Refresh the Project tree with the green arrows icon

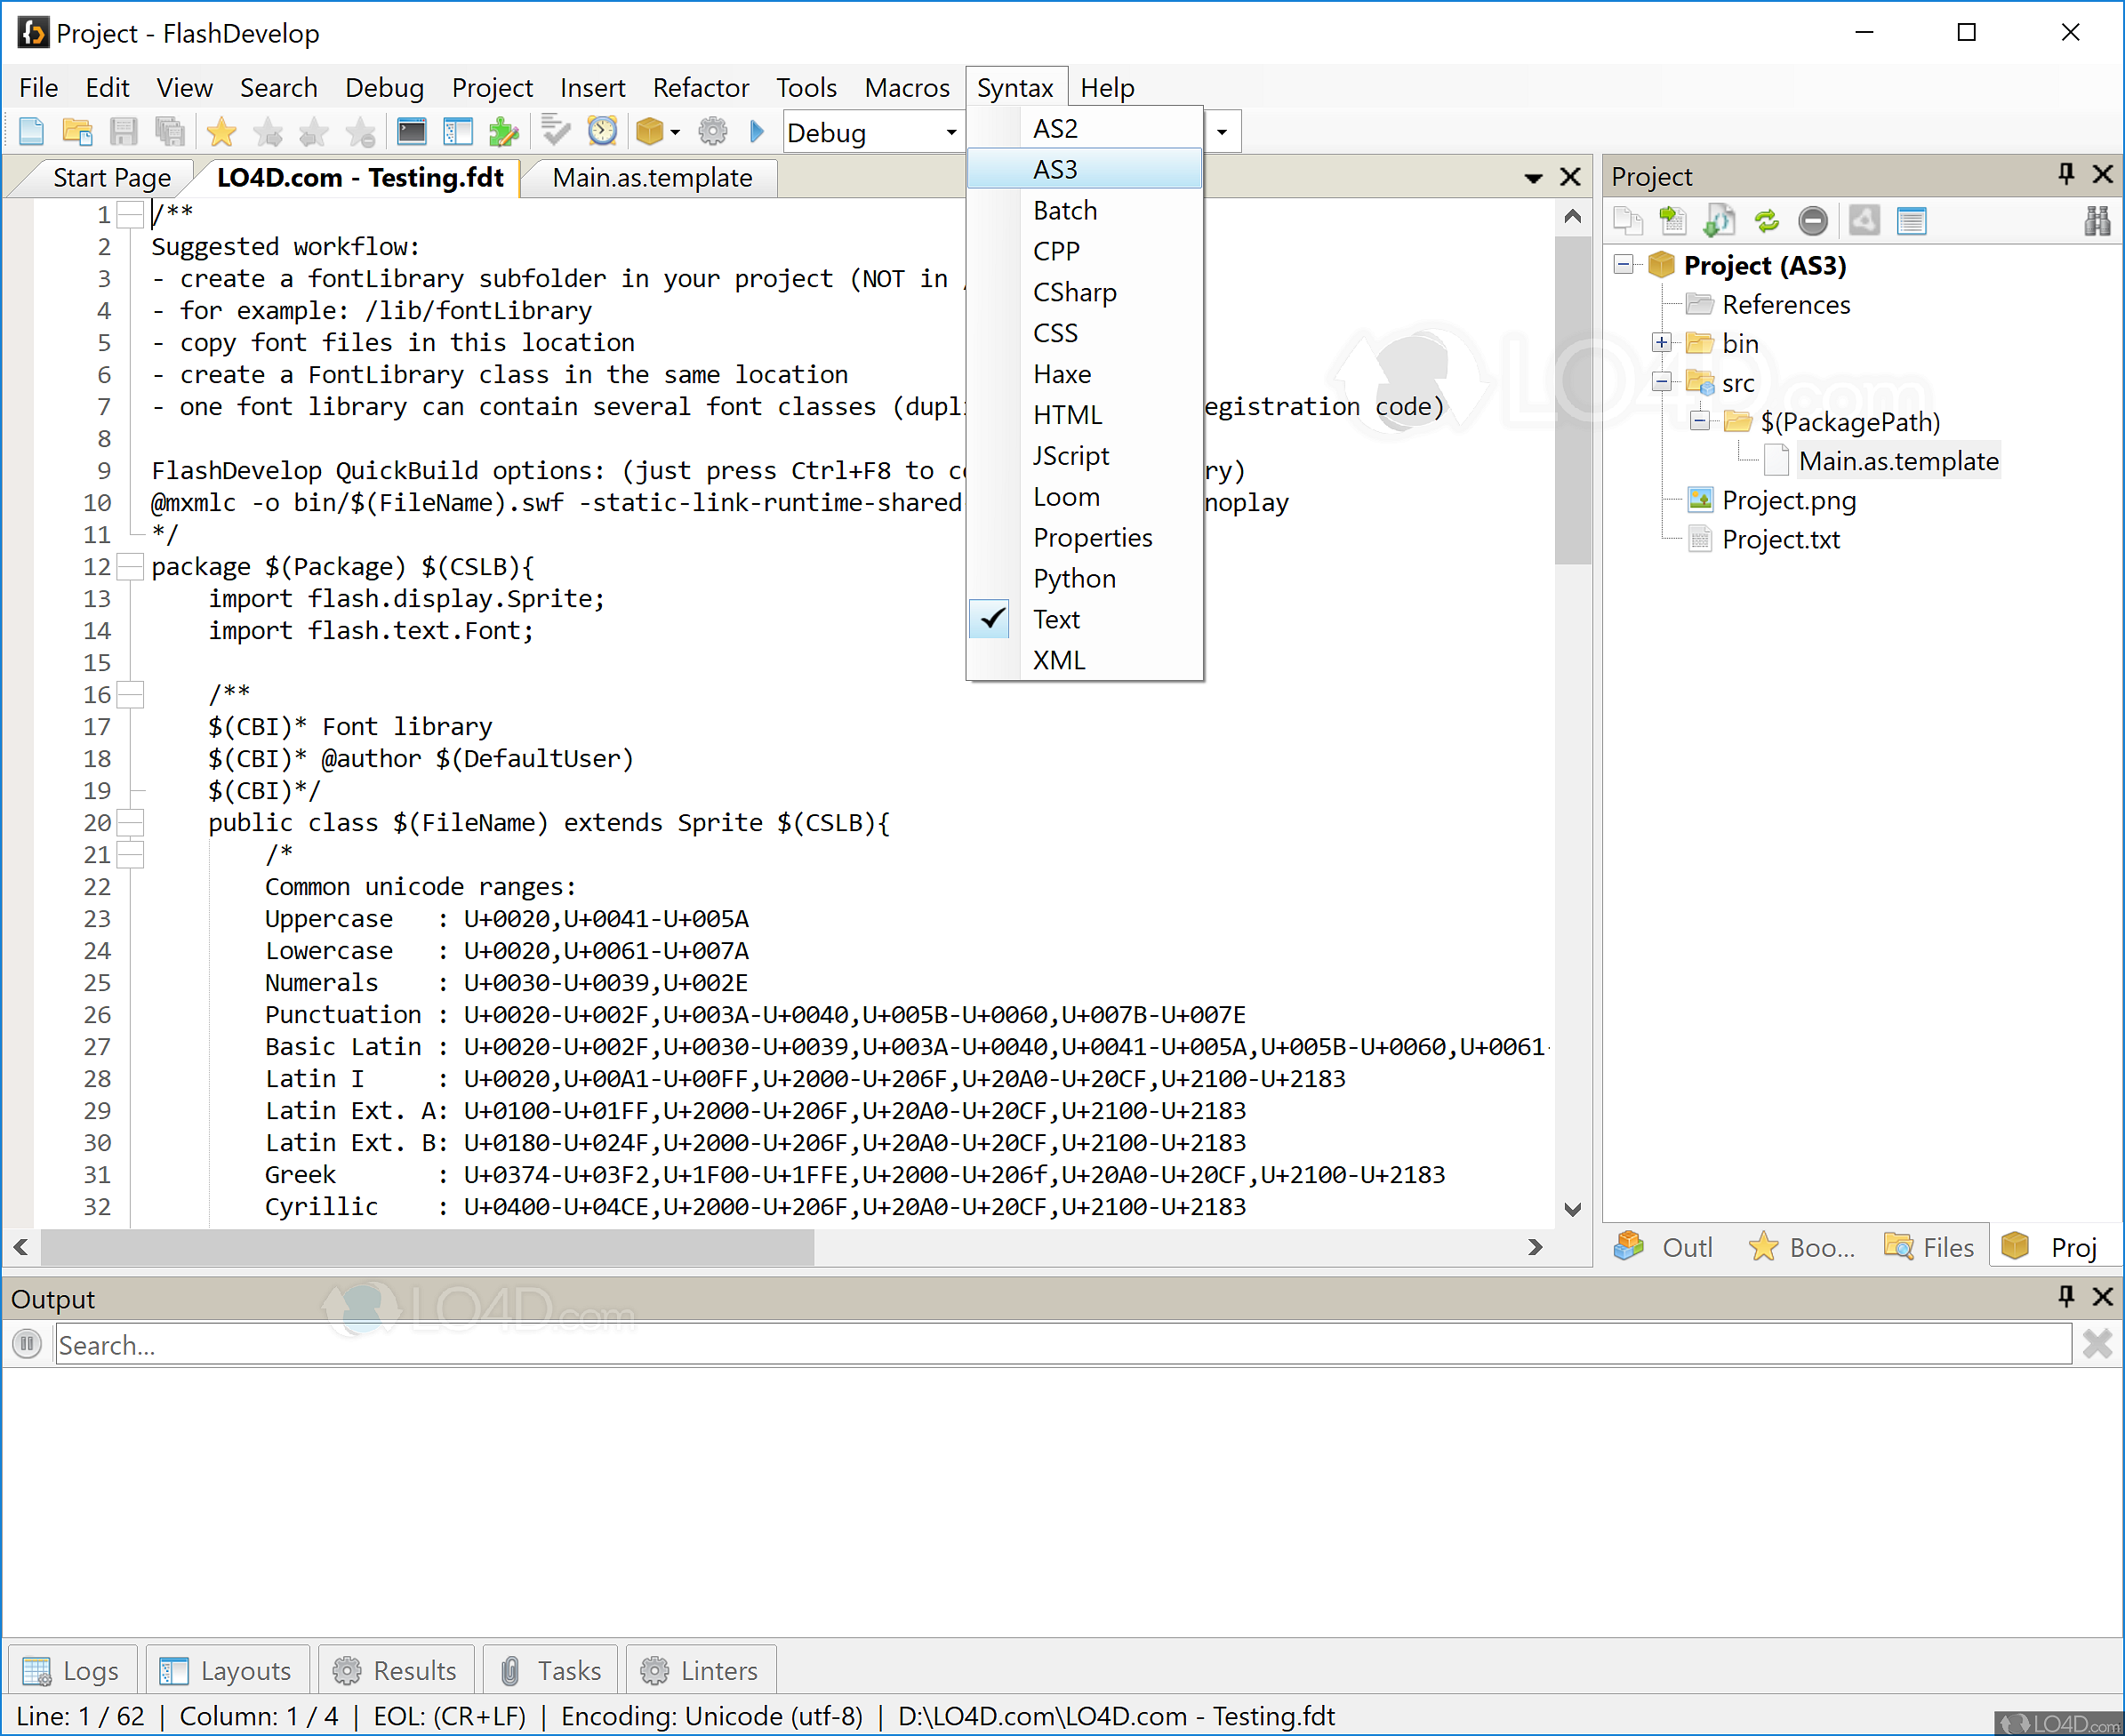[x=1767, y=220]
